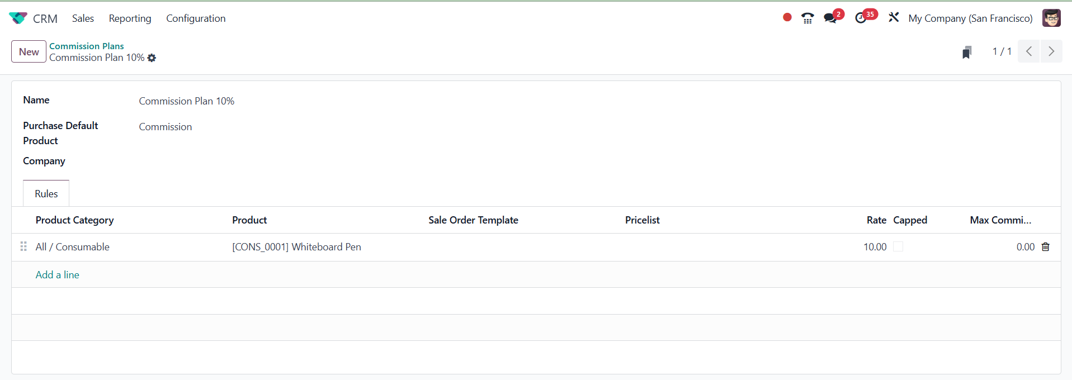
Task: Go to next record with right arrow
Action: [x=1051, y=51]
